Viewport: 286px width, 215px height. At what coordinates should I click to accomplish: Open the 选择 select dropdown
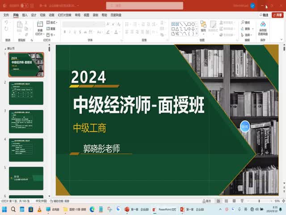(246, 35)
